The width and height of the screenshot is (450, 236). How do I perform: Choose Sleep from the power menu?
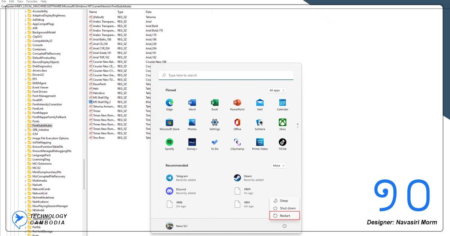(x=285, y=201)
